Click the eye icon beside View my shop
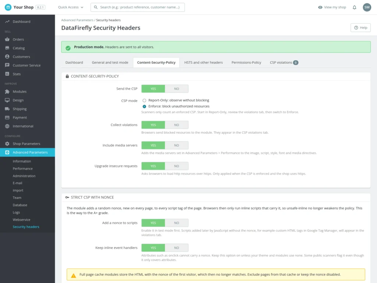The width and height of the screenshot is (377, 283). [320, 7]
